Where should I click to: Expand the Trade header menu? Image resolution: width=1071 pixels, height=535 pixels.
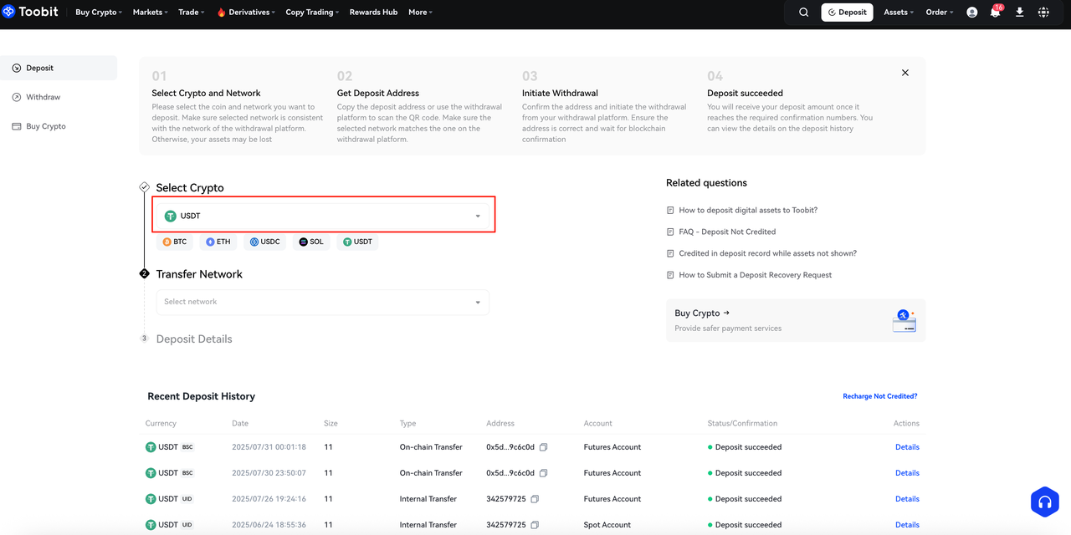click(x=192, y=13)
